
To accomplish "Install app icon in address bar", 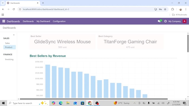I will pyautogui.click(x=155, y=9).
